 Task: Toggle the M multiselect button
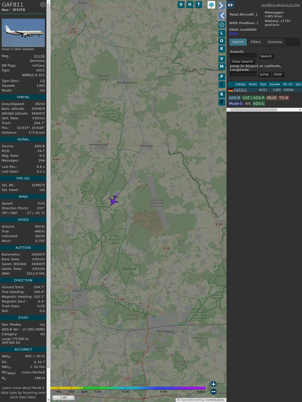pyautogui.click(x=222, y=67)
